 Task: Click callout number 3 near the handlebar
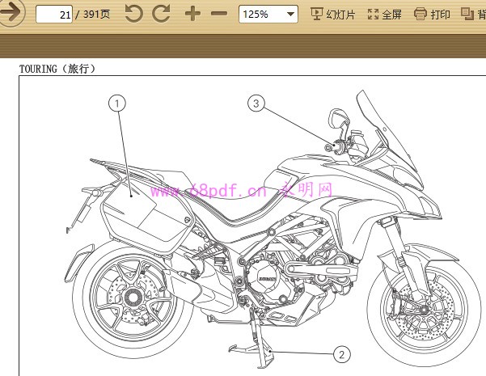click(x=256, y=104)
